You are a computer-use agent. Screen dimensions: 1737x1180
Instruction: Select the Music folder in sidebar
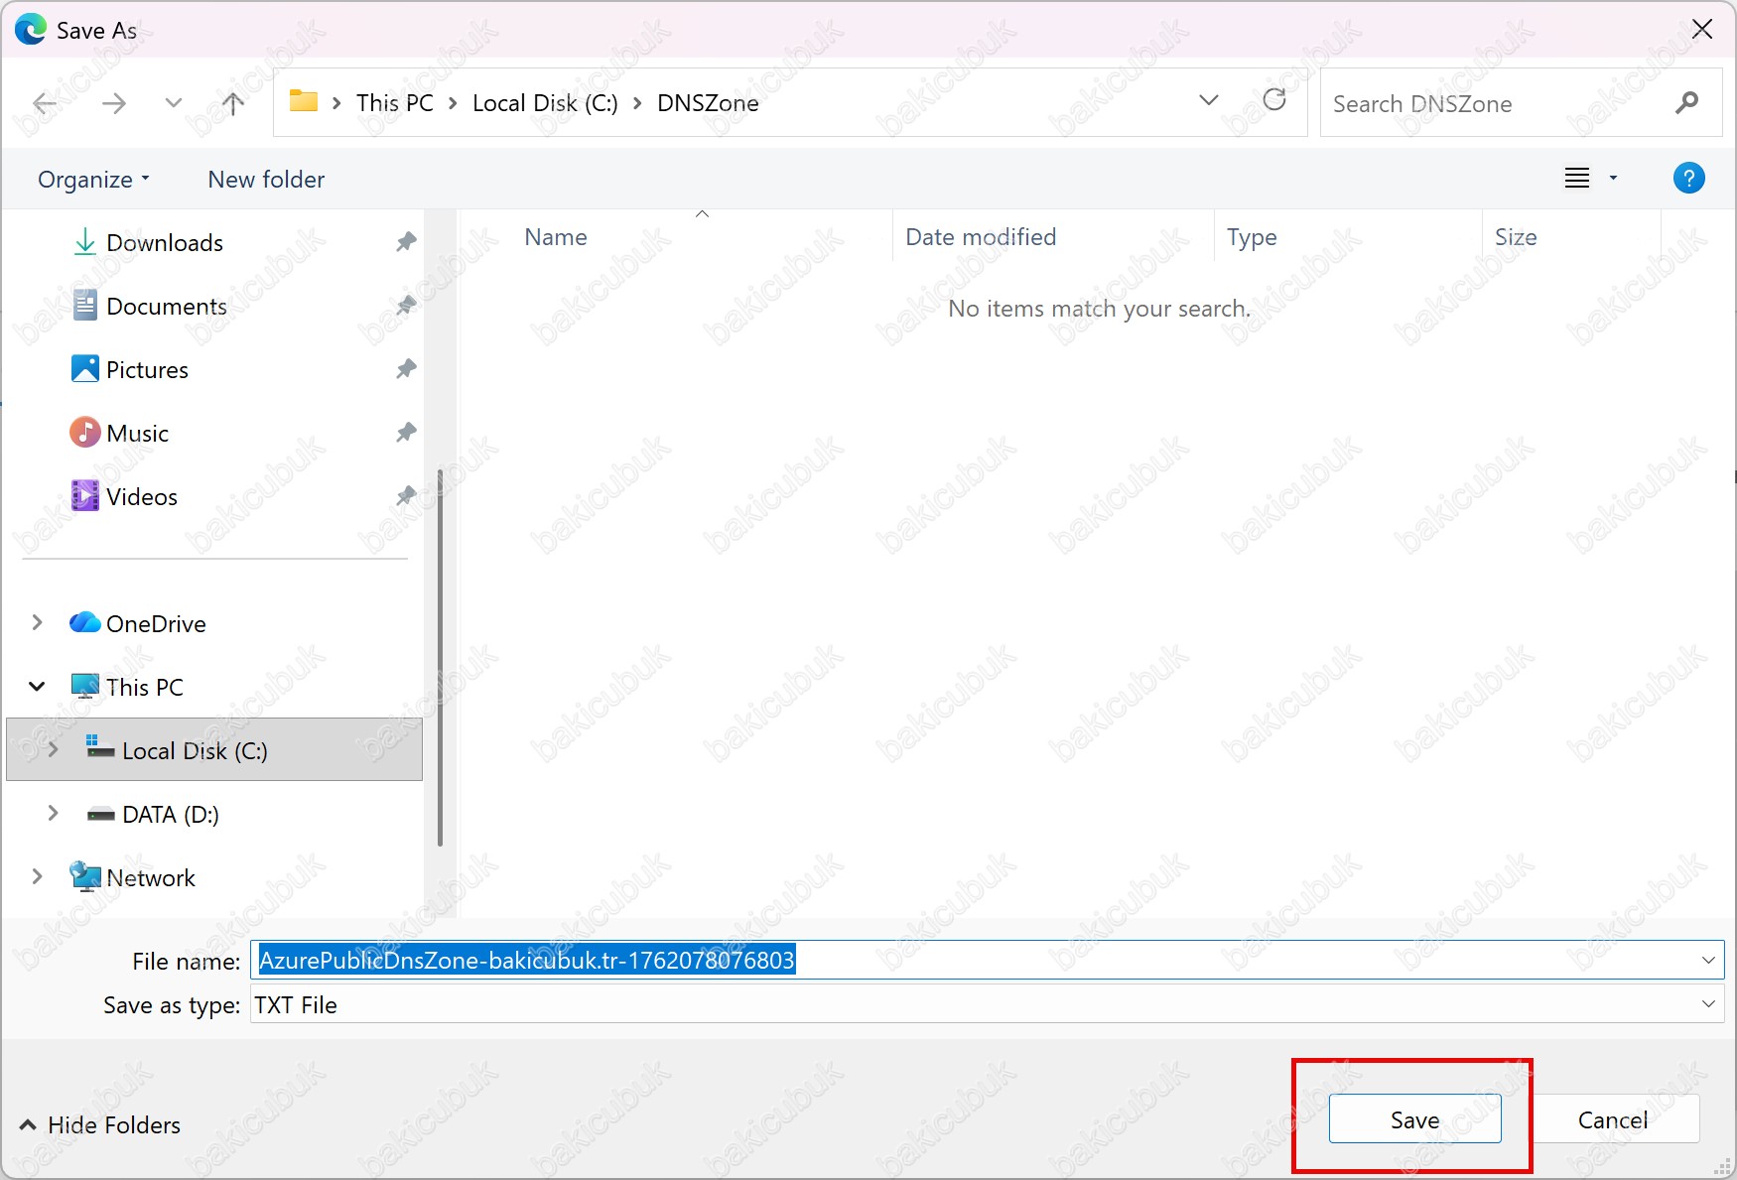(137, 434)
